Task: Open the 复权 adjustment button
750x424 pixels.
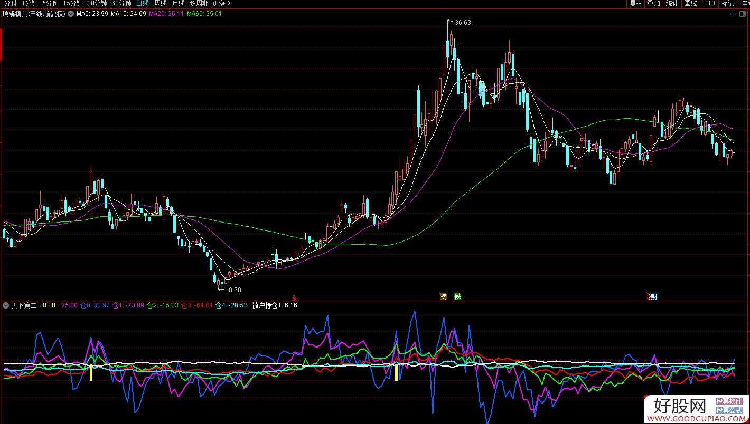Action: 635,3
